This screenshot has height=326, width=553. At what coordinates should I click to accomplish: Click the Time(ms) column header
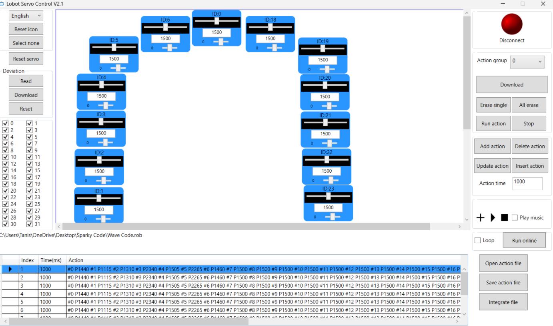pyautogui.click(x=51, y=260)
